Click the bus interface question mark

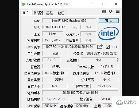coord(118,60)
